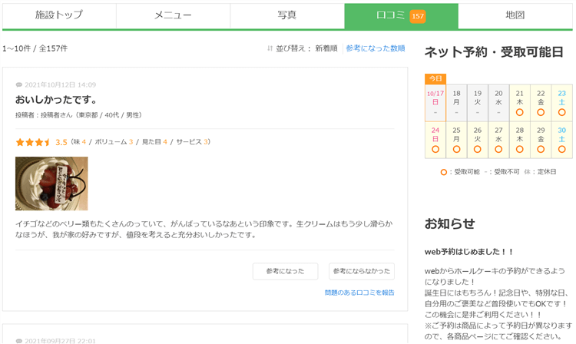Click the sort arrows icon beside 並び替え
The height and width of the screenshot is (344, 576).
(x=270, y=48)
